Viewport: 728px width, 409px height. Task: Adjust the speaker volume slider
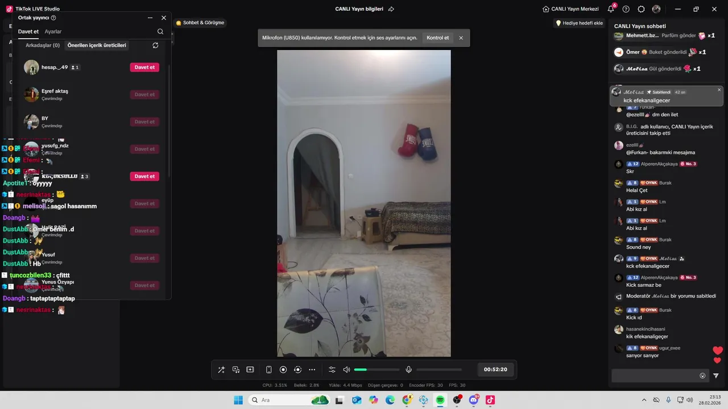click(377, 370)
